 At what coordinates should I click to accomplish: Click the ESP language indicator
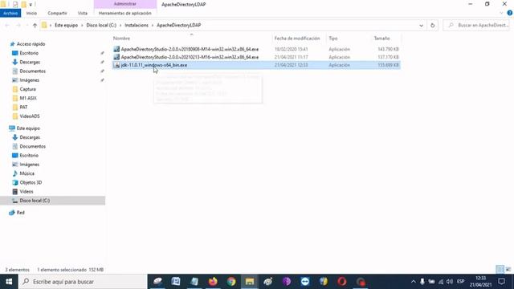(x=460, y=282)
